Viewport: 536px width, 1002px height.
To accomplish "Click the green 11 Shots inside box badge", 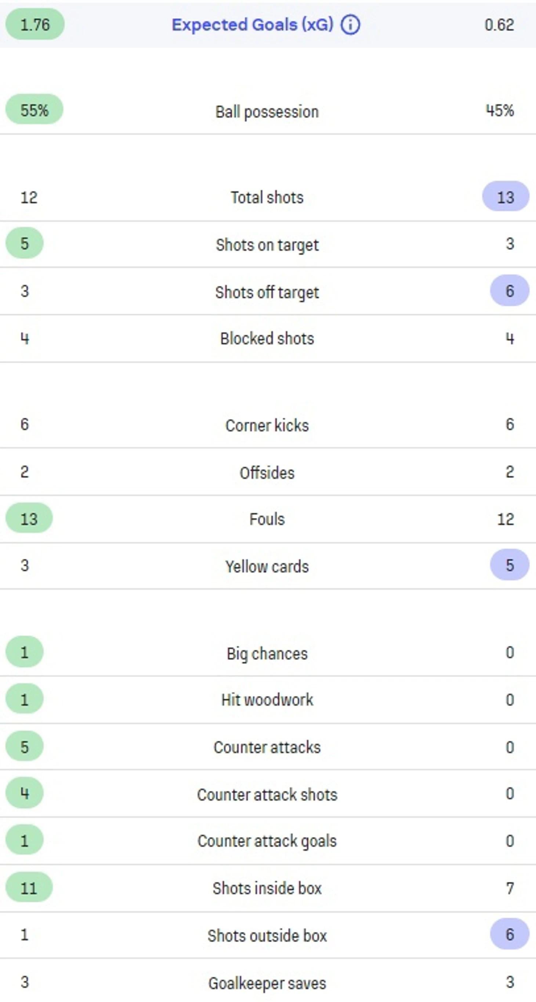I will click(x=29, y=888).
